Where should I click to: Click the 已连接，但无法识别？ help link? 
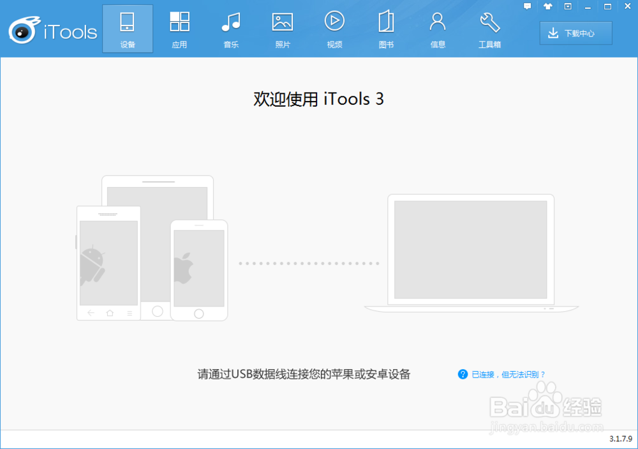pyautogui.click(x=508, y=374)
